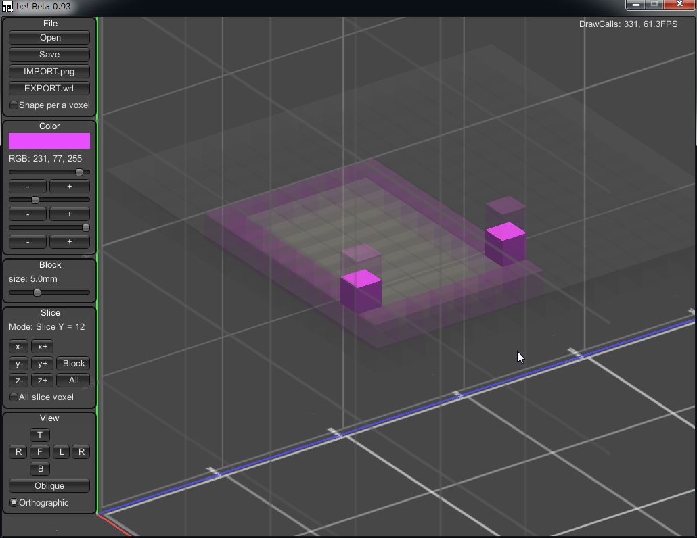Increase Y slice using y+ button
The image size is (697, 538).
(42, 364)
